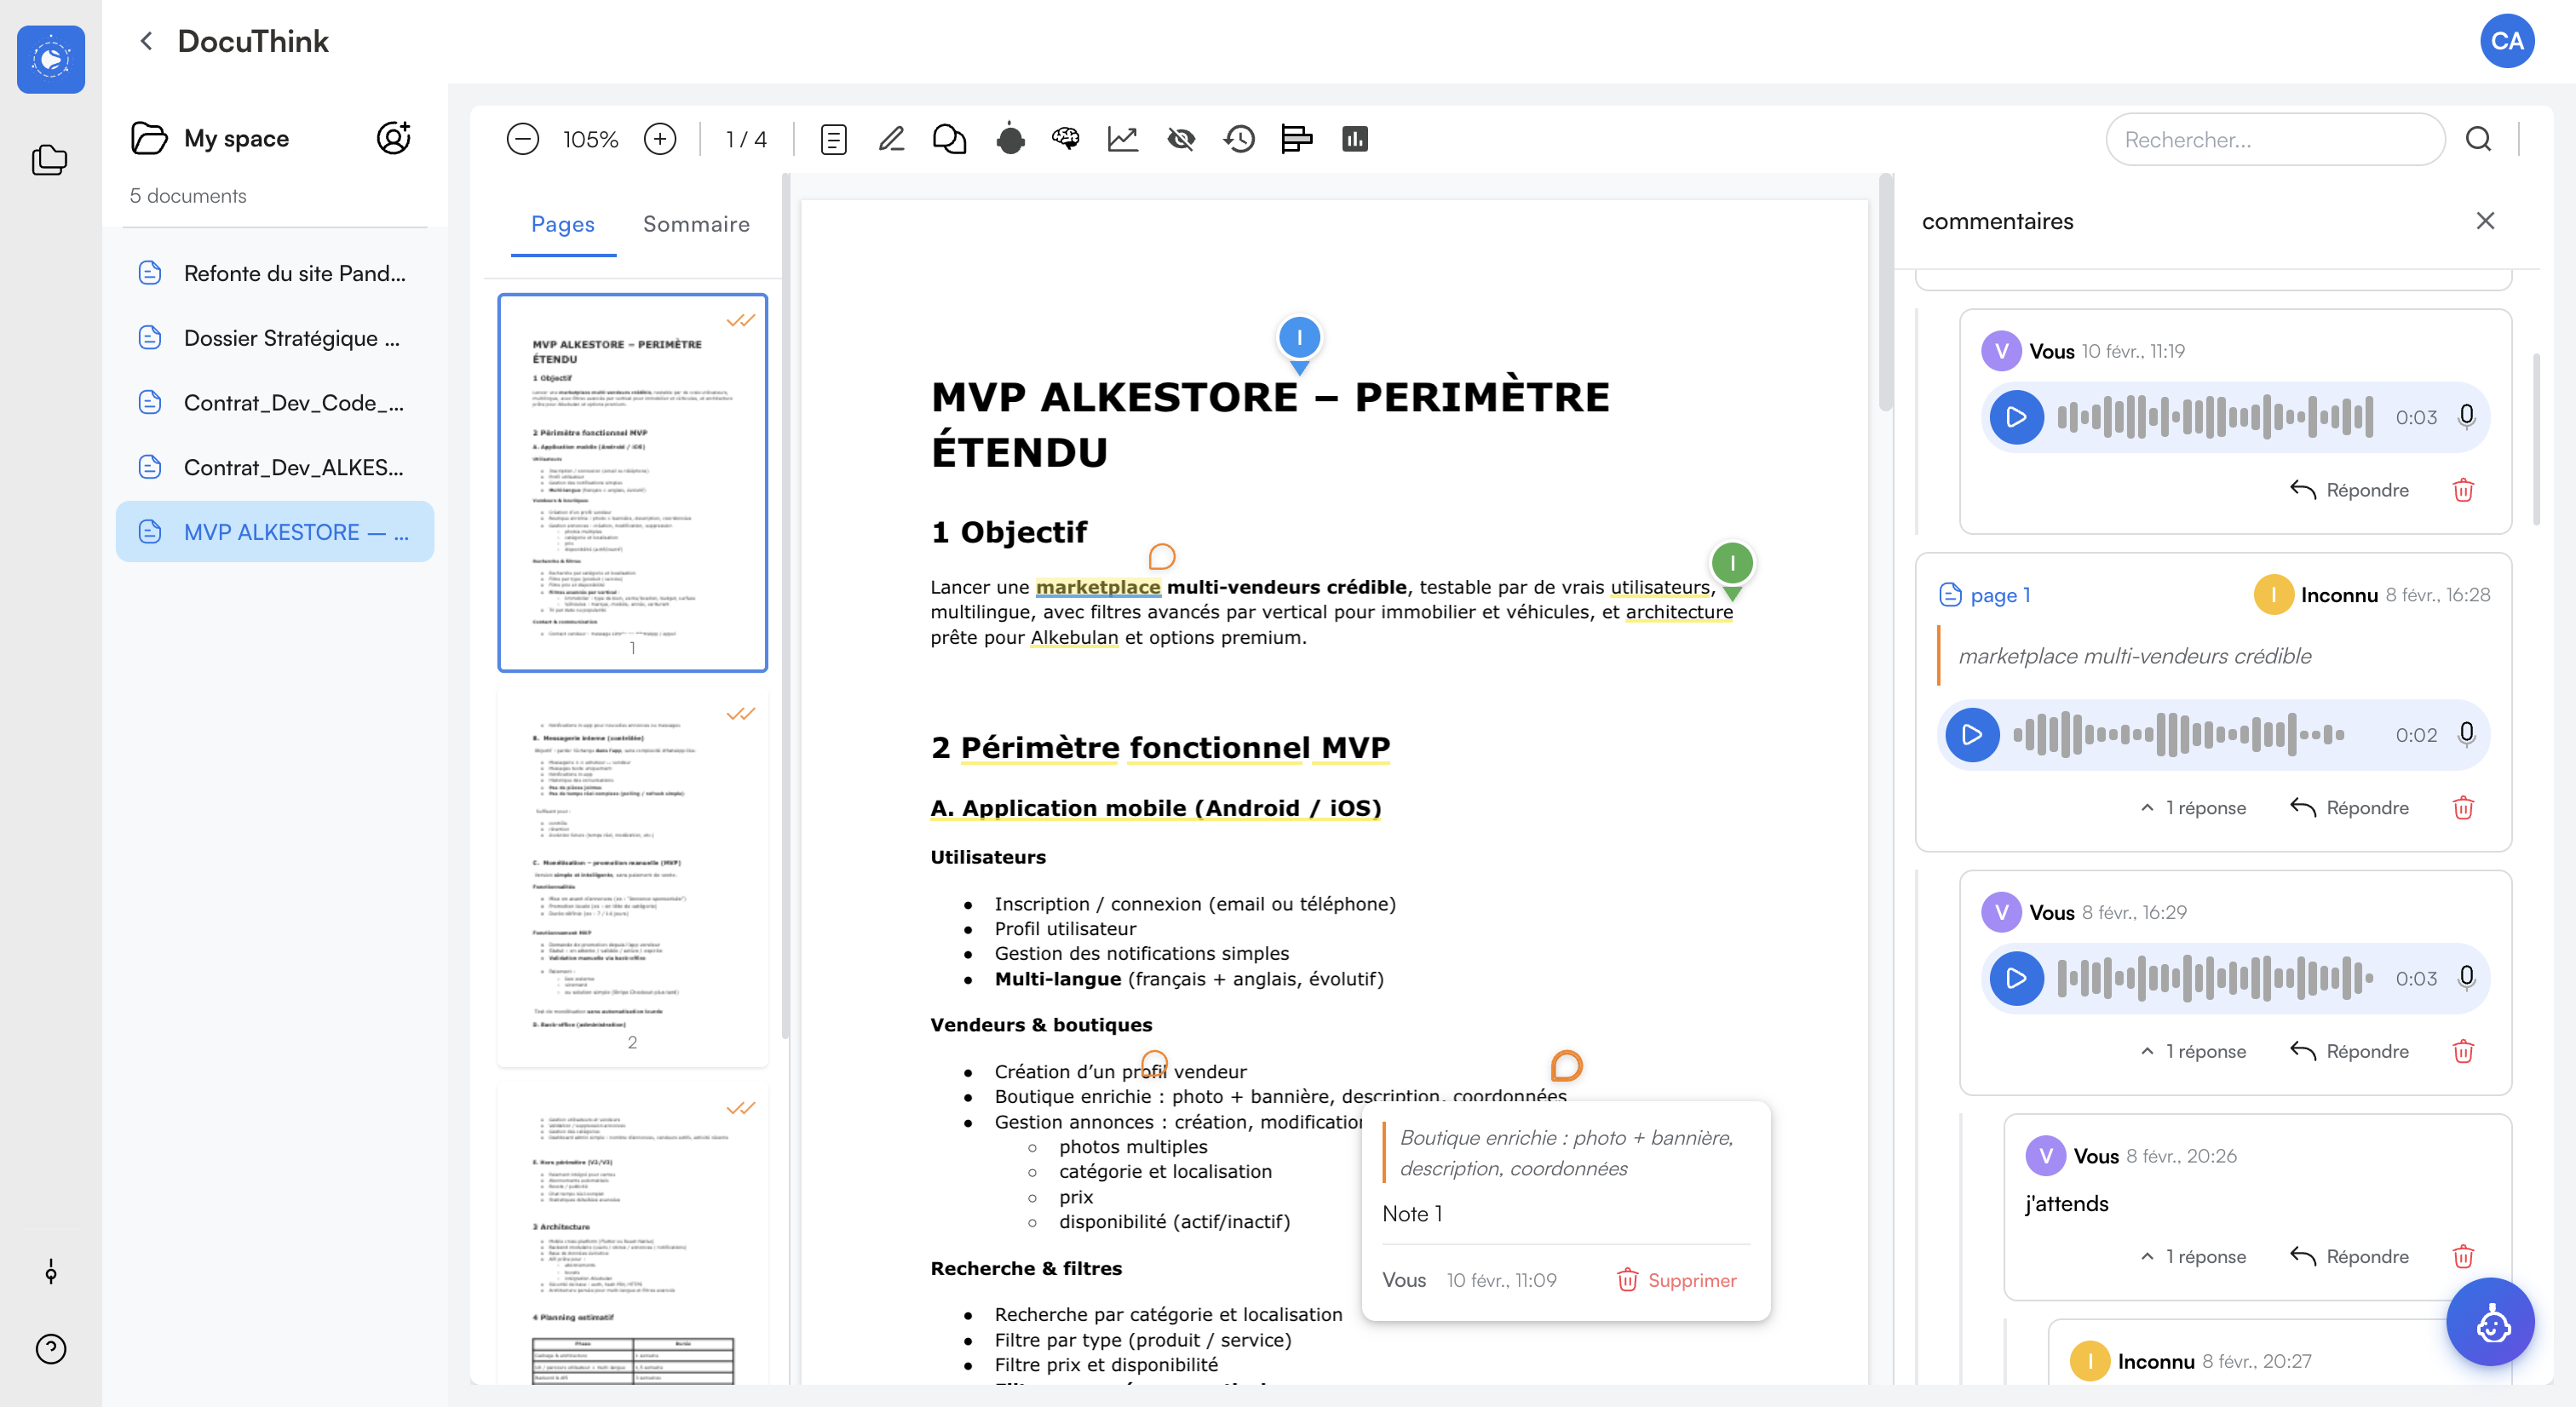Select the pen annotation tool
Image resolution: width=2576 pixels, height=1407 pixels.
(x=891, y=139)
